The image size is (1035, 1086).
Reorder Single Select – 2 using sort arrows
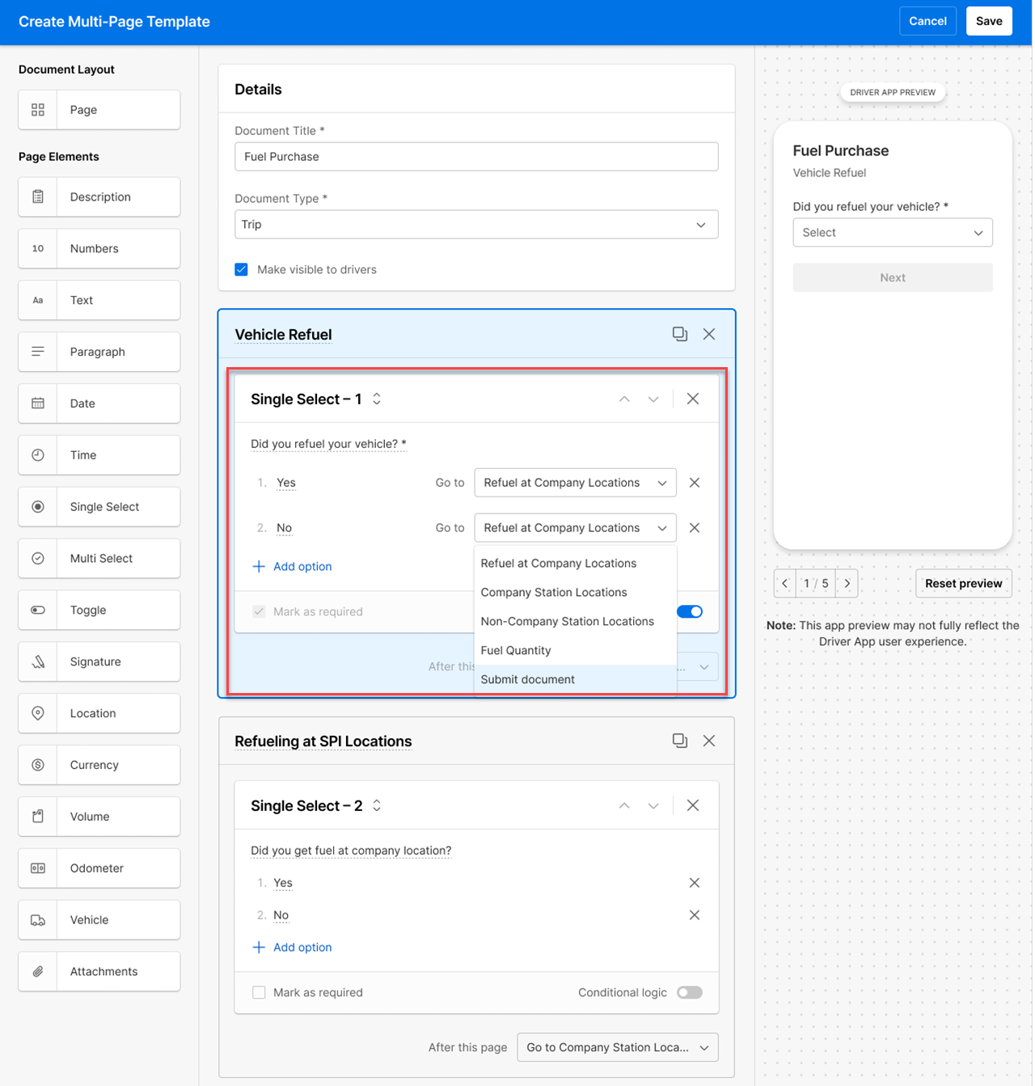pyautogui.click(x=377, y=805)
